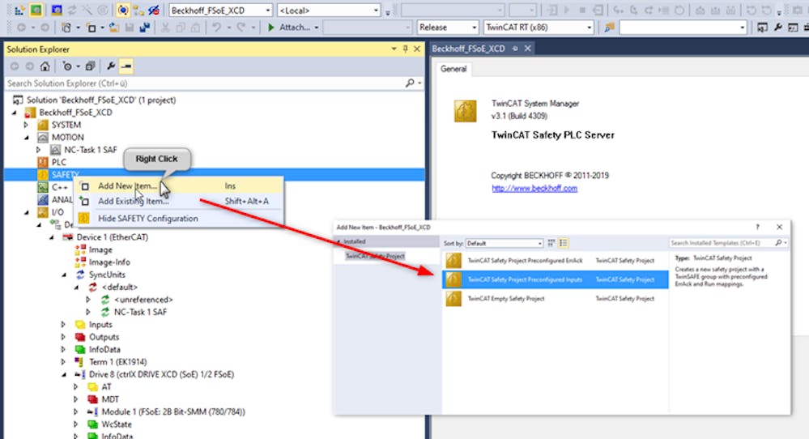Select the Image-Info tree item

coord(109,262)
